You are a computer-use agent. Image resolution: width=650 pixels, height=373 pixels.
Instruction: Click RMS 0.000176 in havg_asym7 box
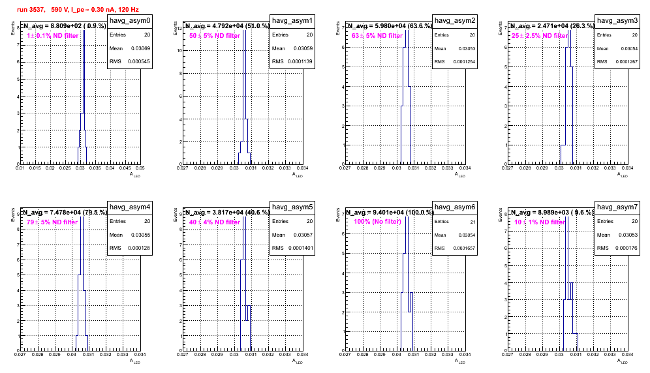[x=617, y=248]
